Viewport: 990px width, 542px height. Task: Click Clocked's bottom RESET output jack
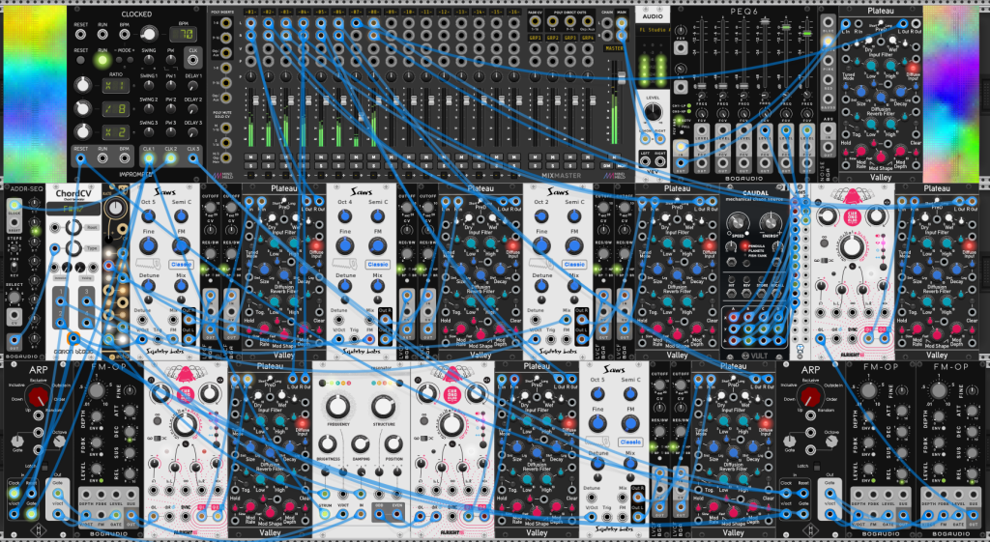tap(81, 158)
